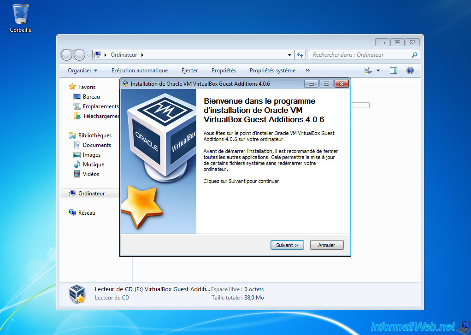Click the Rechercher dans Ordinateur search field
Screen dimensions: 471x335
tap(359, 55)
